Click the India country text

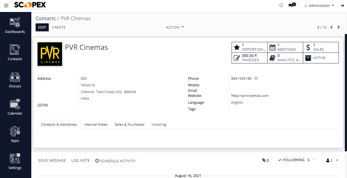(x=85, y=98)
